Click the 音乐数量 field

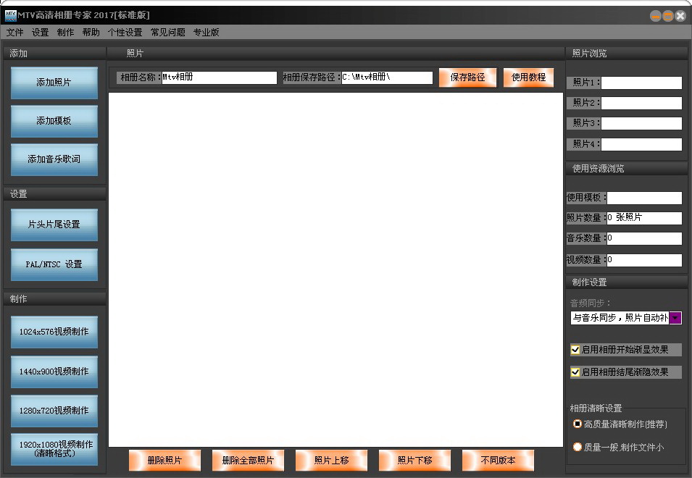click(x=644, y=238)
